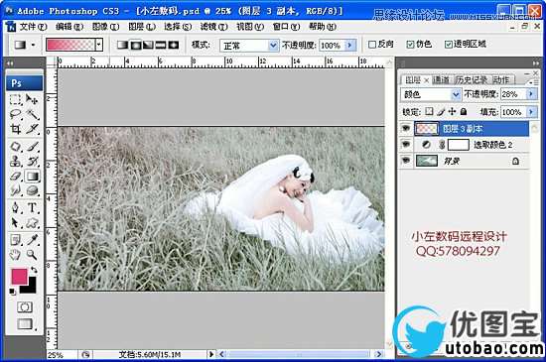Select the Gradient tool in toolbox
The height and width of the screenshot is (362, 546).
point(32,176)
